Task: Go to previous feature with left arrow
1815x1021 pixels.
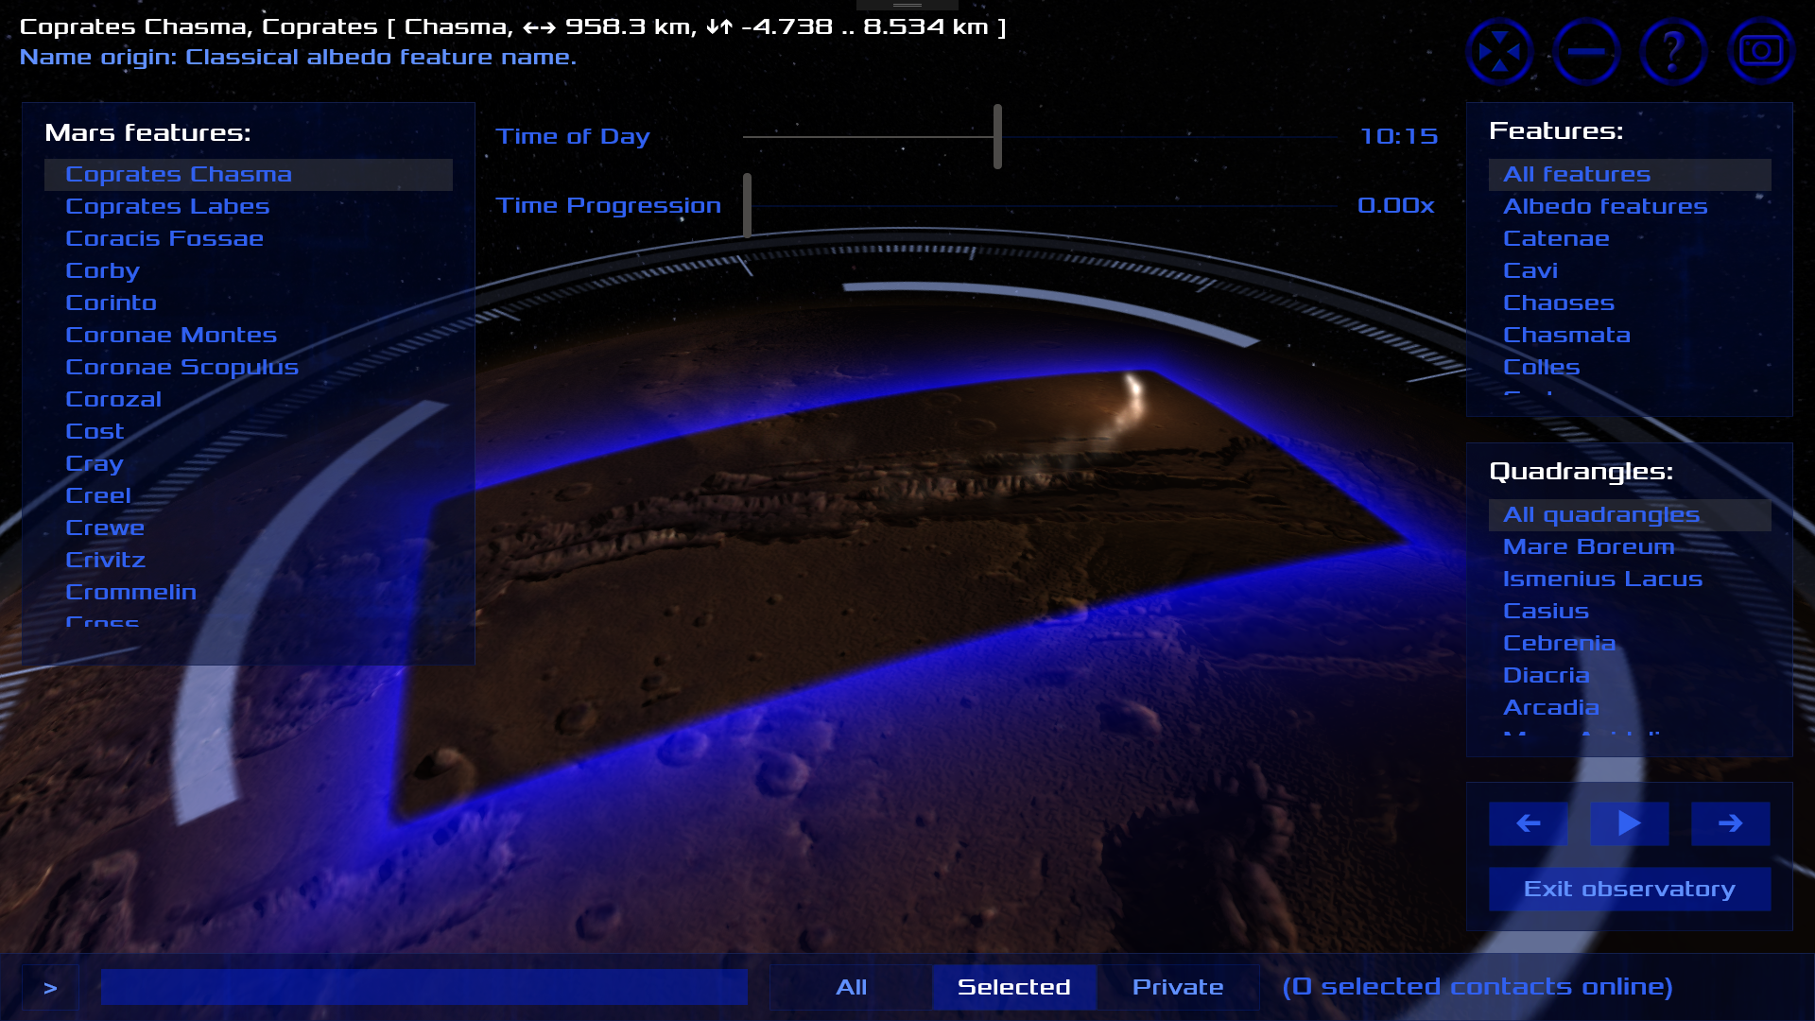Action: tap(1529, 823)
